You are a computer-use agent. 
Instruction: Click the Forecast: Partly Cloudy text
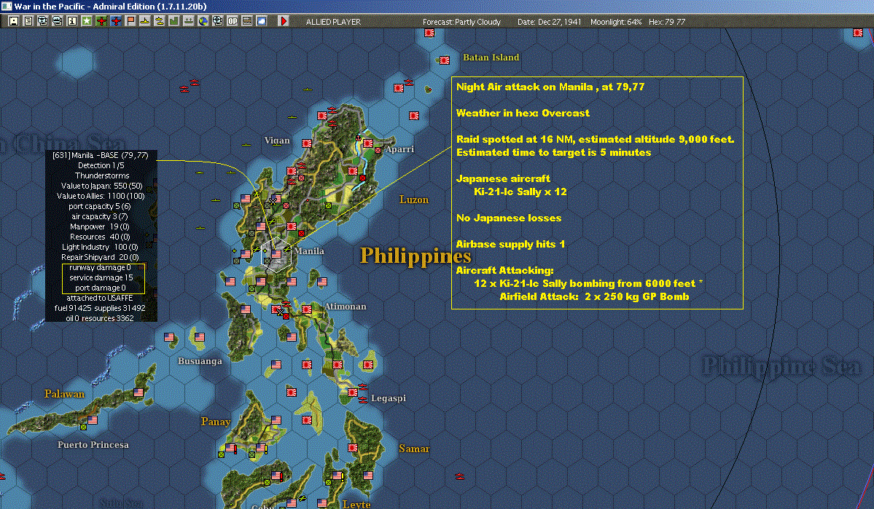(x=461, y=22)
